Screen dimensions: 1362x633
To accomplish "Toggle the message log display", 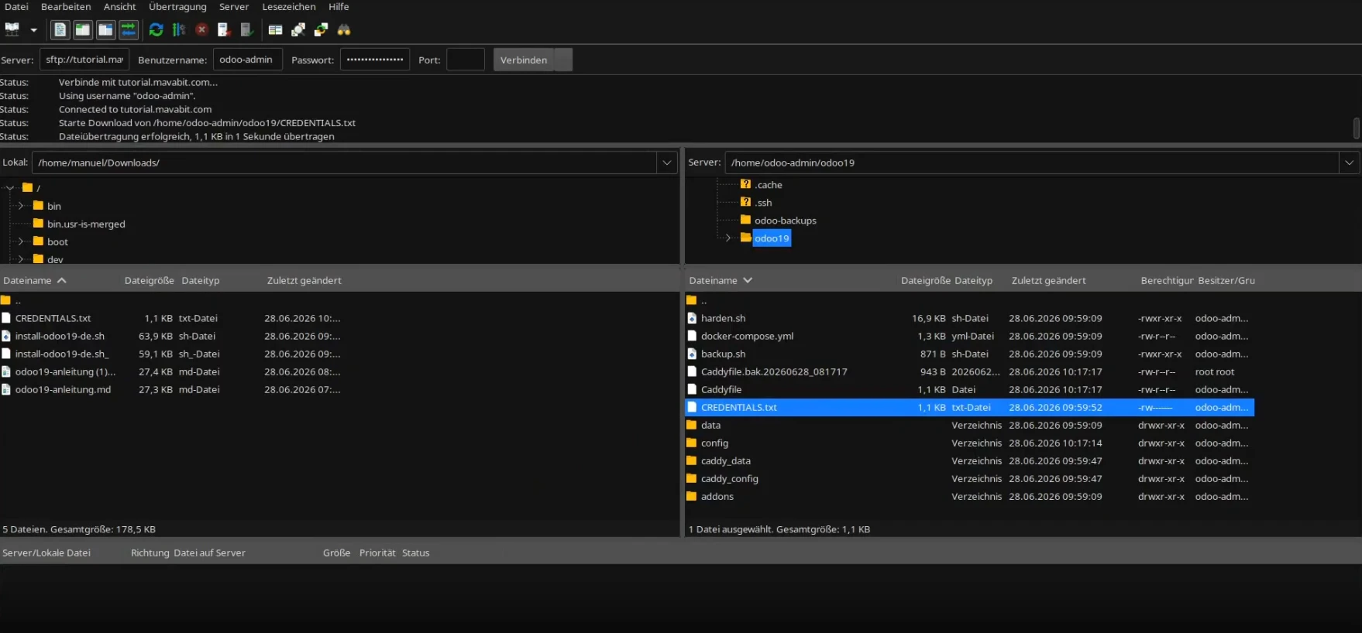I will (x=60, y=29).
